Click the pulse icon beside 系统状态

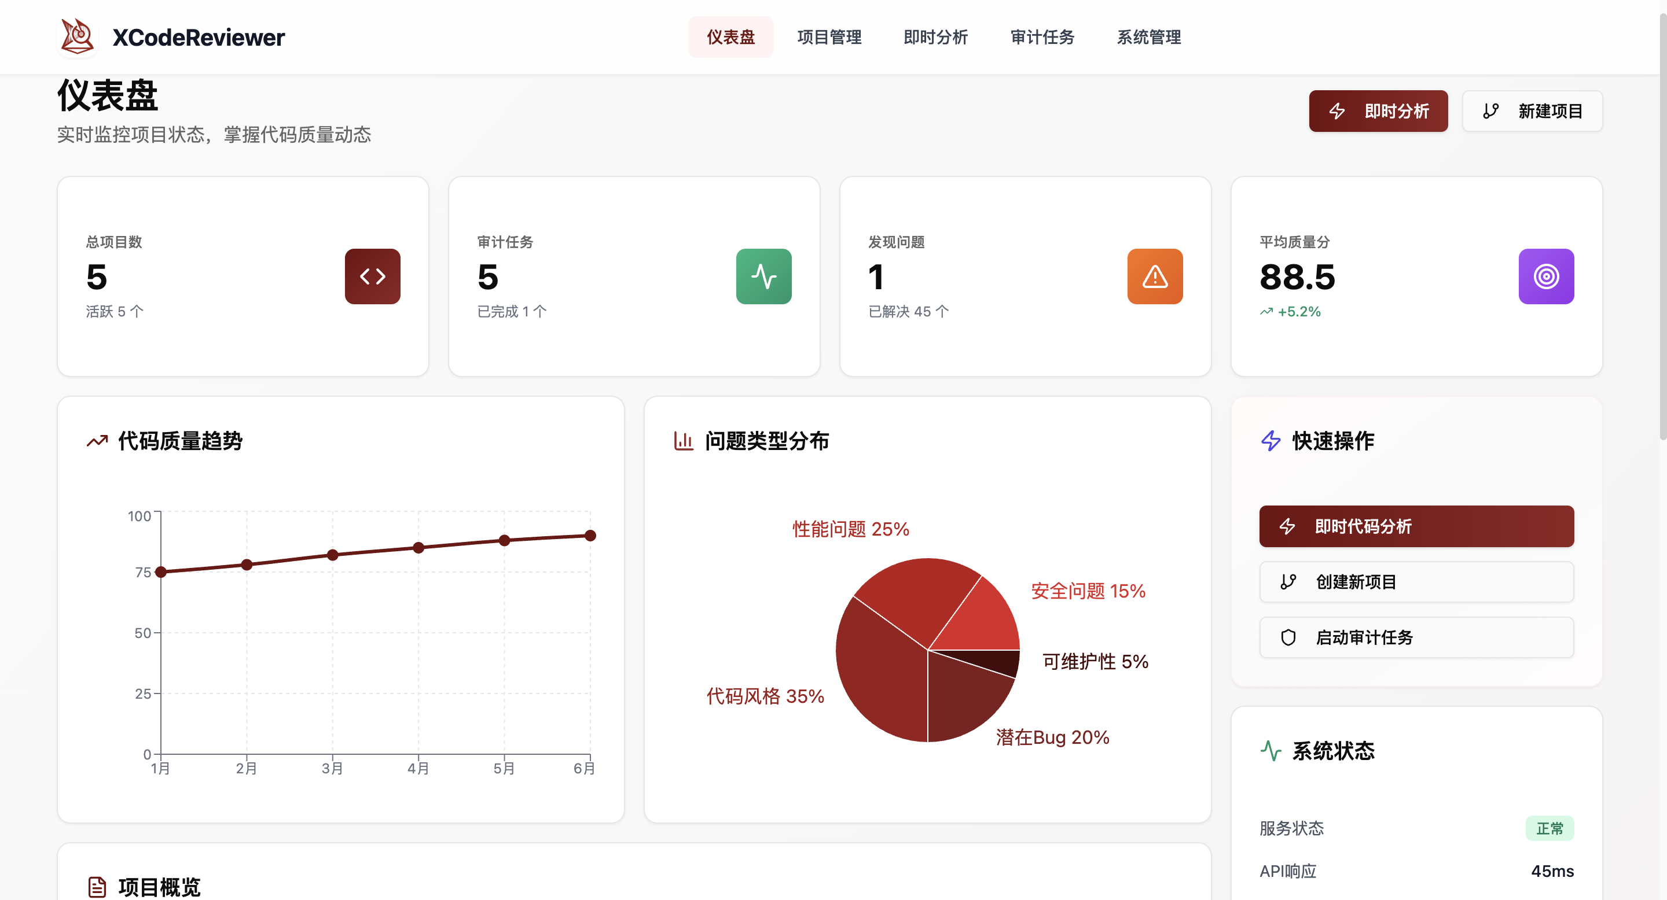pyautogui.click(x=1271, y=751)
